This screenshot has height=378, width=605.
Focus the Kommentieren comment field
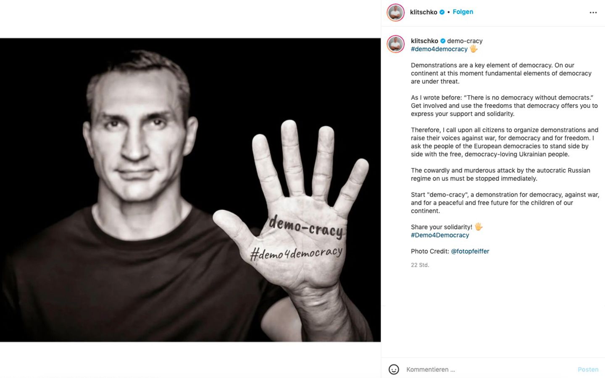(x=487, y=370)
